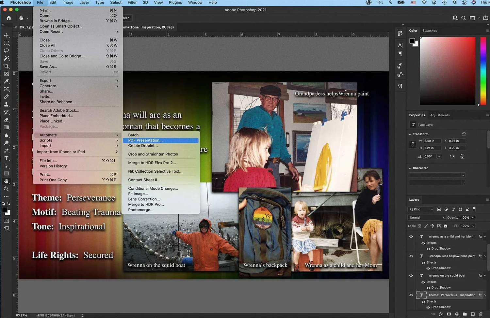Select the Eyedropper tool

(6, 81)
